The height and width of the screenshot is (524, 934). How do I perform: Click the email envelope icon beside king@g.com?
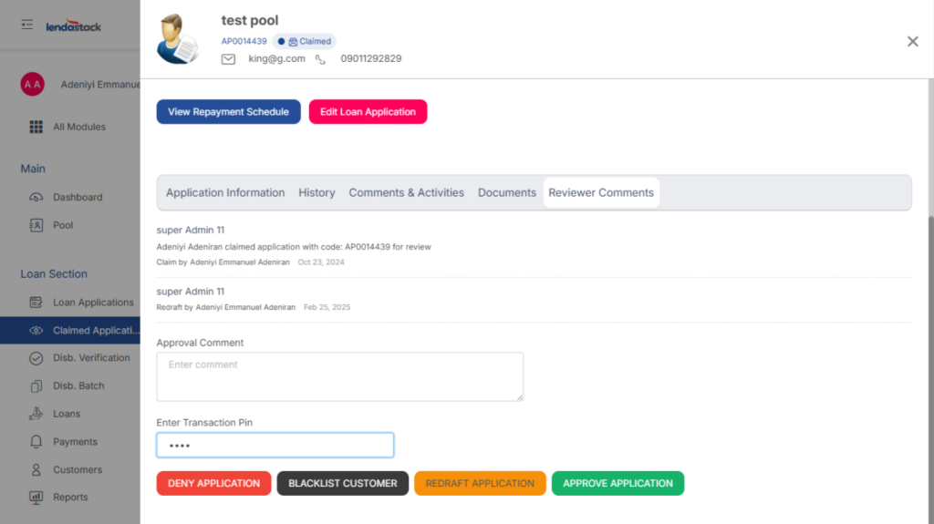(x=229, y=59)
